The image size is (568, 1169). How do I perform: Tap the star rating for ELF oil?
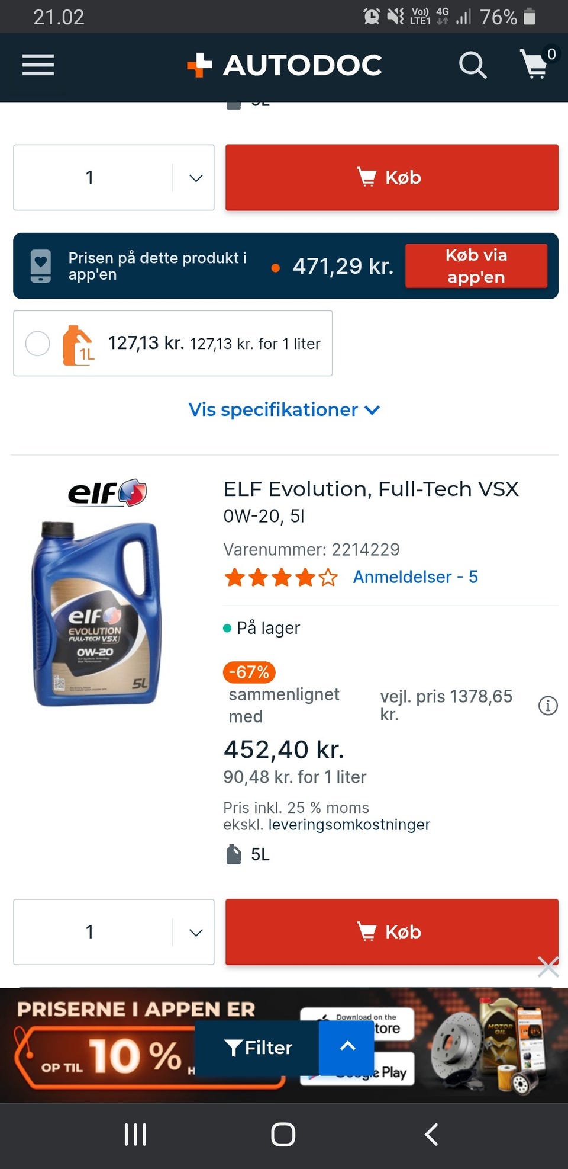click(x=281, y=577)
